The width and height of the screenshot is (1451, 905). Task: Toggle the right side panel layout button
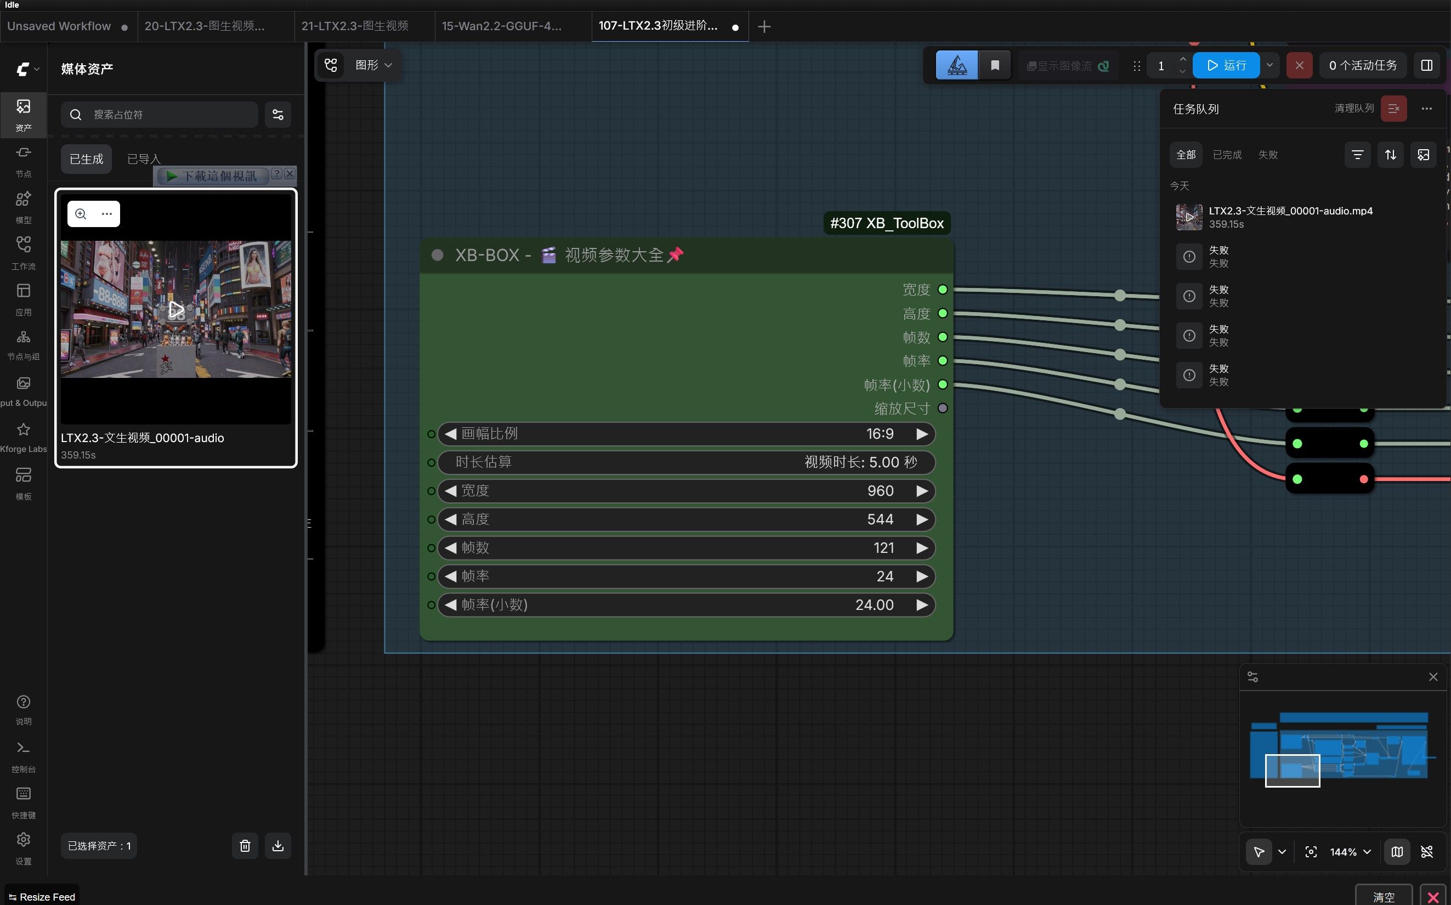coord(1426,65)
